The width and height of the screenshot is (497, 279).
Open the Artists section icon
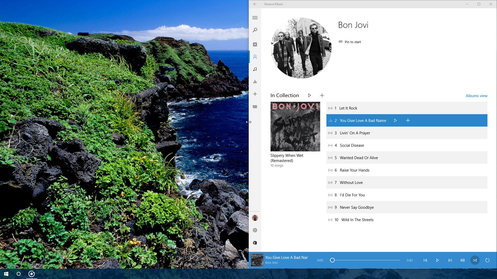(x=255, y=57)
